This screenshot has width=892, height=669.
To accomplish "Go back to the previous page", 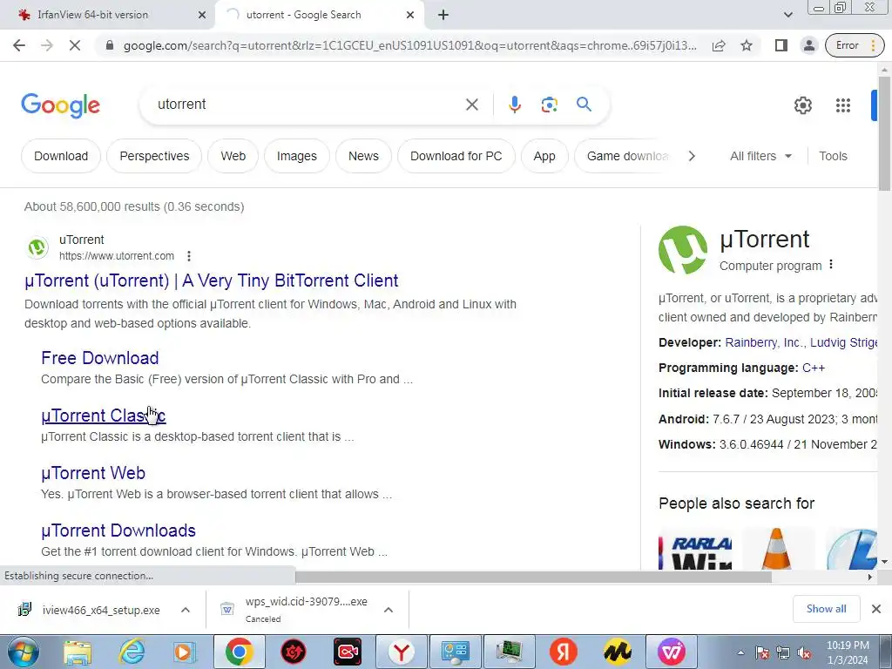I will tap(19, 45).
